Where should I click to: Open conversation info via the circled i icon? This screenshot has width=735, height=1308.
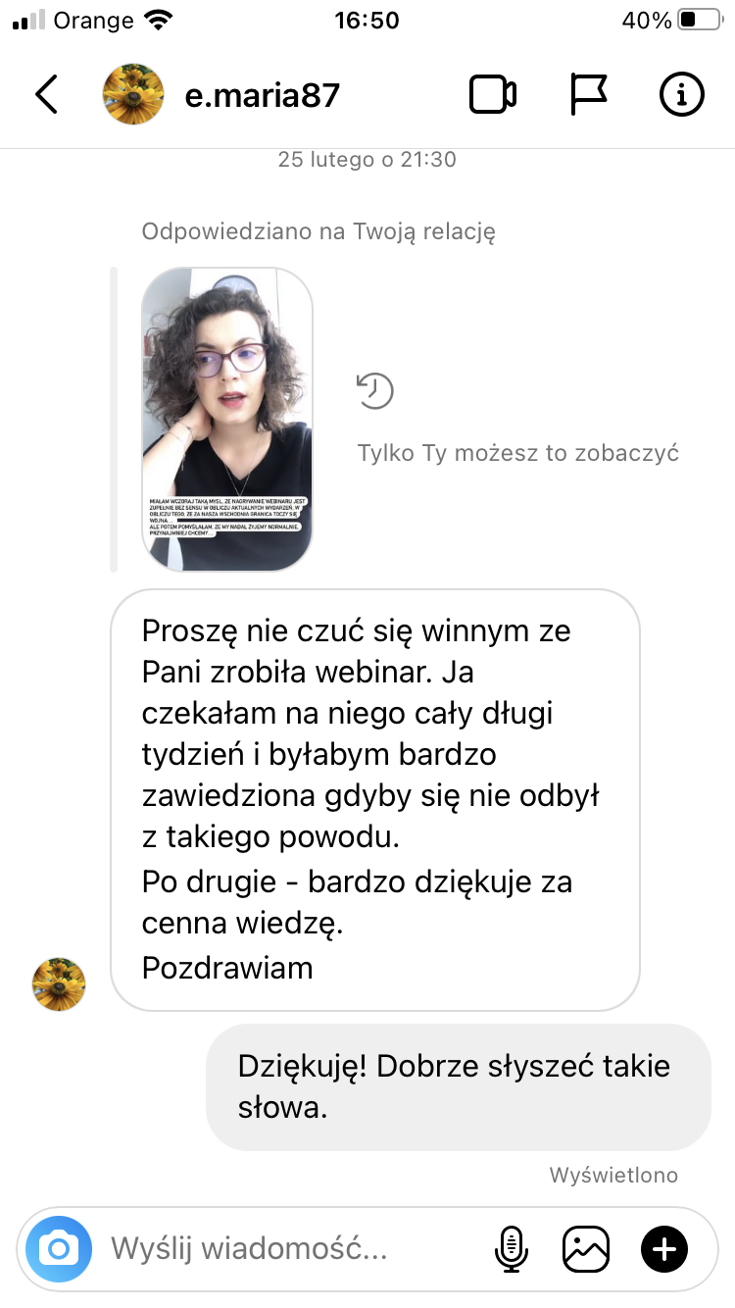[681, 95]
